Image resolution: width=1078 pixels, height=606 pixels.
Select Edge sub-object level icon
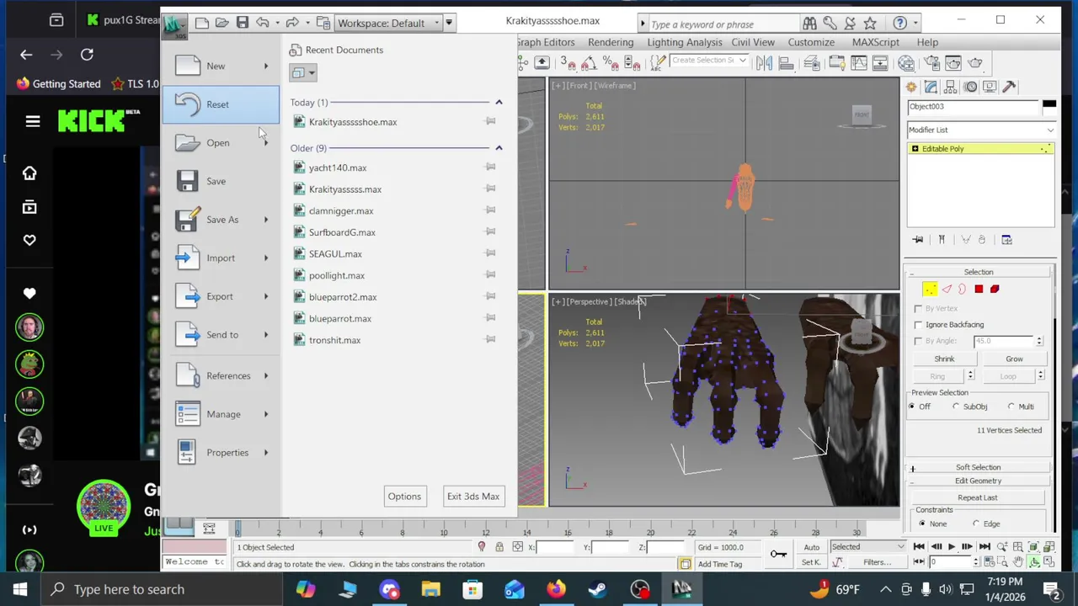pyautogui.click(x=947, y=290)
